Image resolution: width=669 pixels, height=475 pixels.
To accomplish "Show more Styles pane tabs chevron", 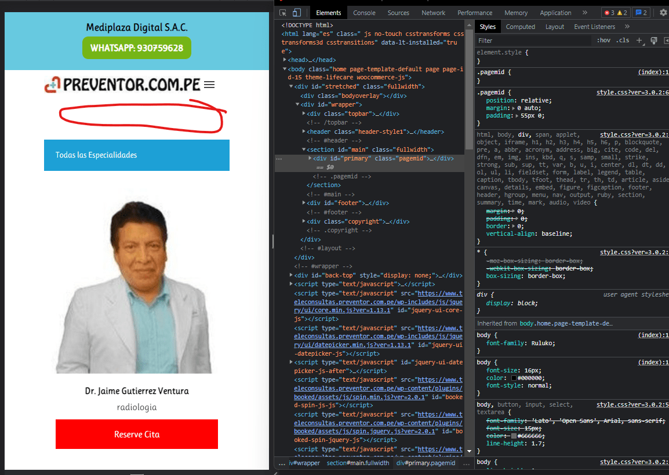I will click(x=627, y=27).
